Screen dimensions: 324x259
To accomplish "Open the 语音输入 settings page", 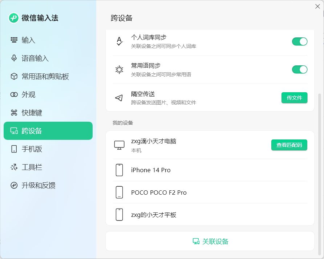I will (48, 58).
